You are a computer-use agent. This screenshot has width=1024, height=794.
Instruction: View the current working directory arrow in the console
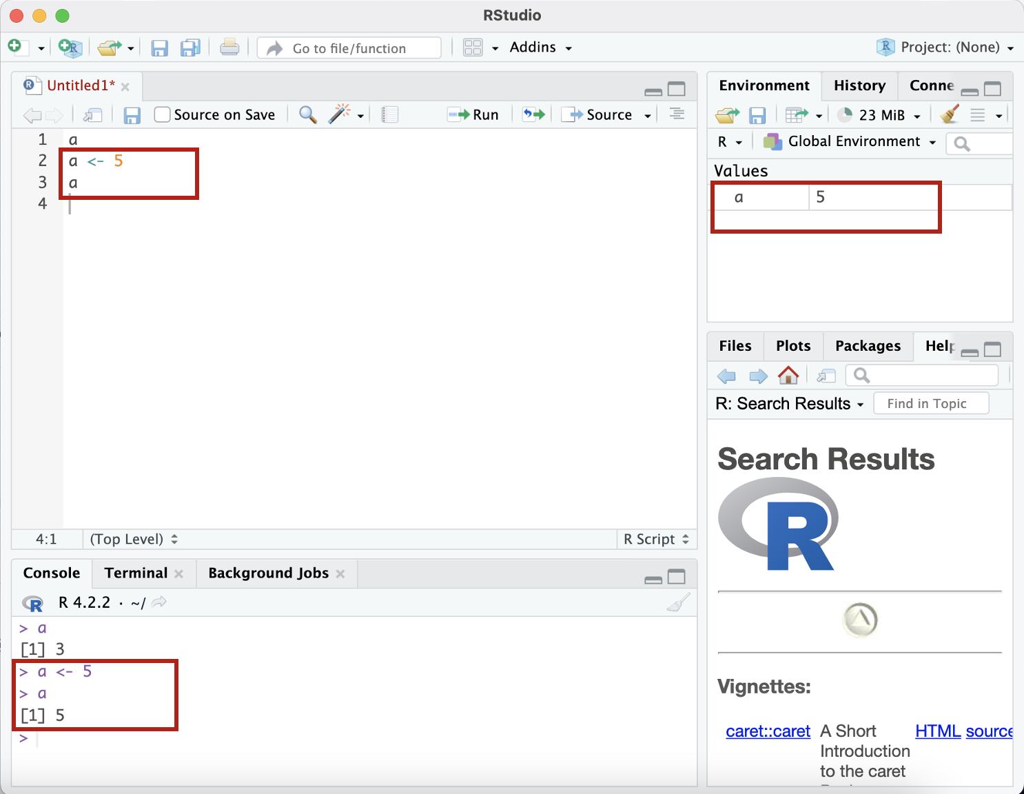tap(159, 602)
